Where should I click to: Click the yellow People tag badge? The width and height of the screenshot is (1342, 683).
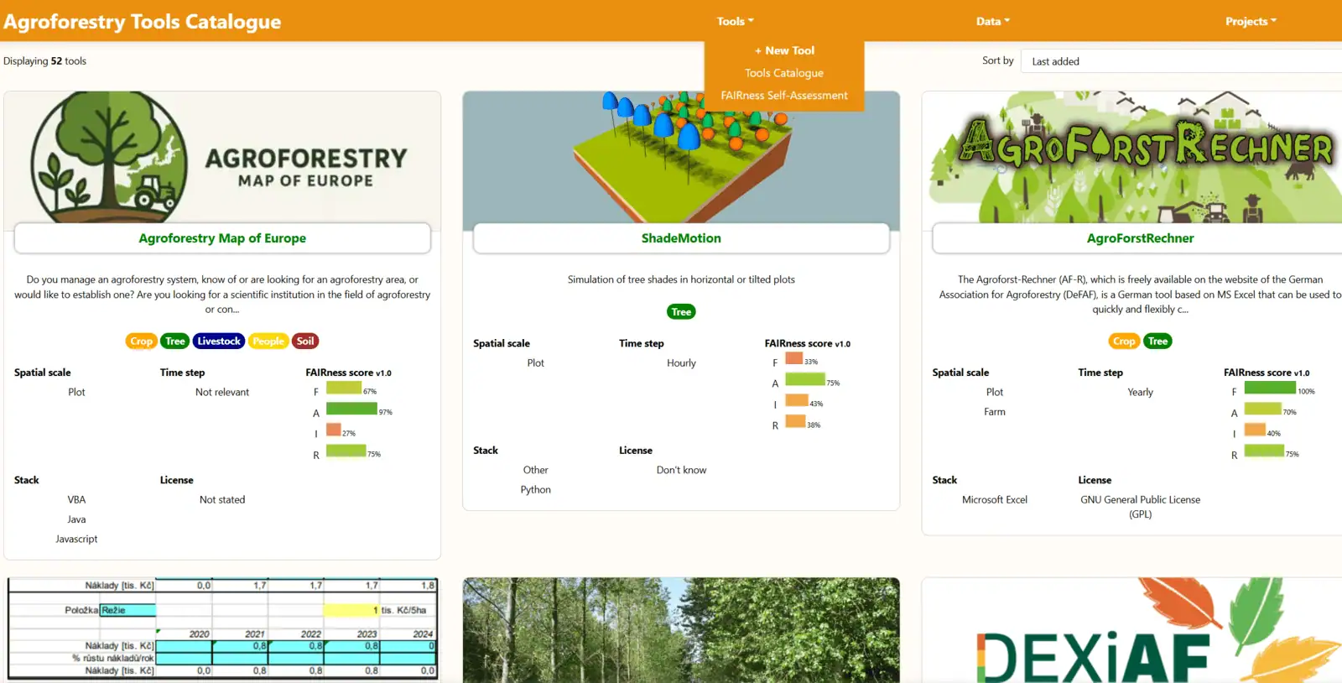[x=268, y=341]
